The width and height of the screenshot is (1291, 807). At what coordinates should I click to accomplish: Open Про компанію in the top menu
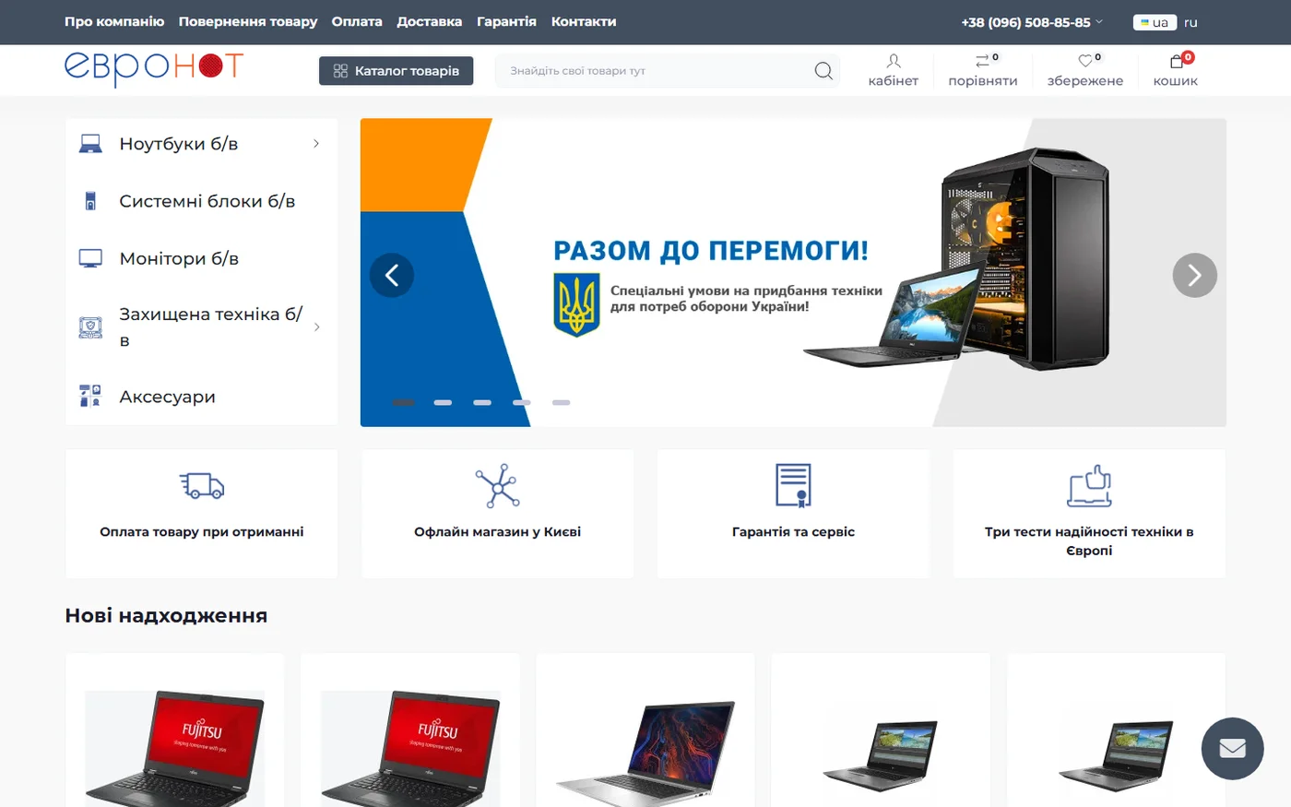(x=114, y=21)
